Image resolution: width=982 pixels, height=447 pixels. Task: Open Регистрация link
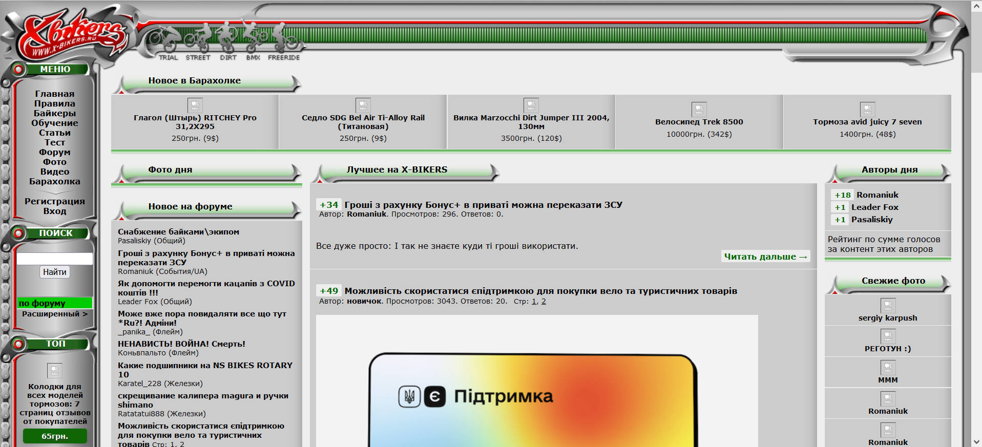coord(55,201)
